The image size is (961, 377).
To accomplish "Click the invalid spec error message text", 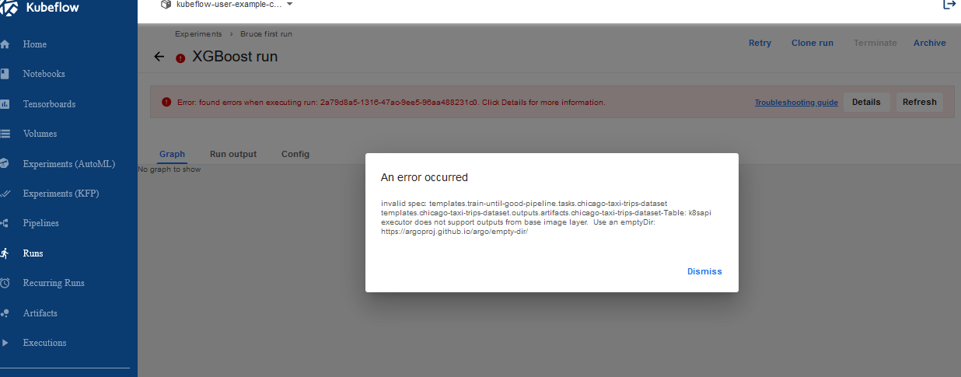I will tap(546, 217).
